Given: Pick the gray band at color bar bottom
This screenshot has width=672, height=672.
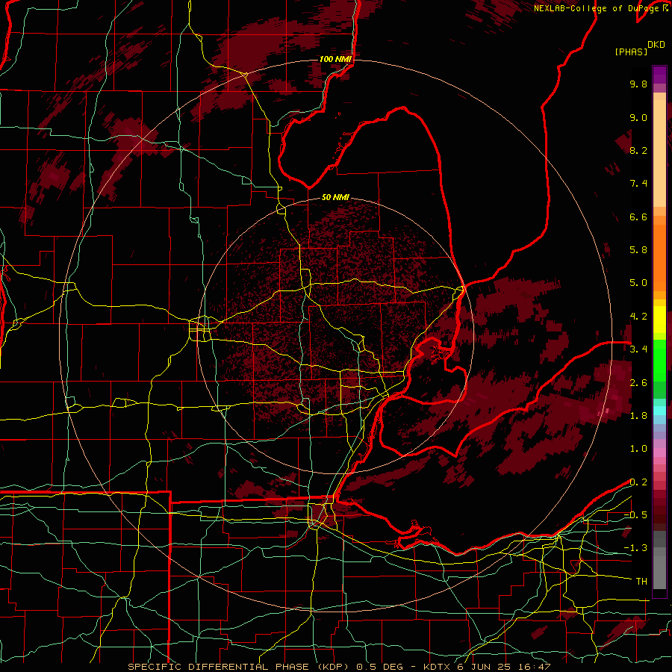Looking at the screenshot, I should [659, 570].
